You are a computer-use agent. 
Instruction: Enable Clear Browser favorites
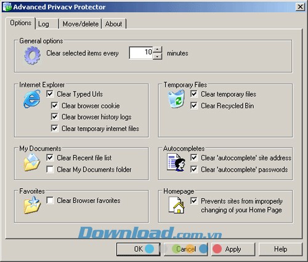[x=50, y=200]
